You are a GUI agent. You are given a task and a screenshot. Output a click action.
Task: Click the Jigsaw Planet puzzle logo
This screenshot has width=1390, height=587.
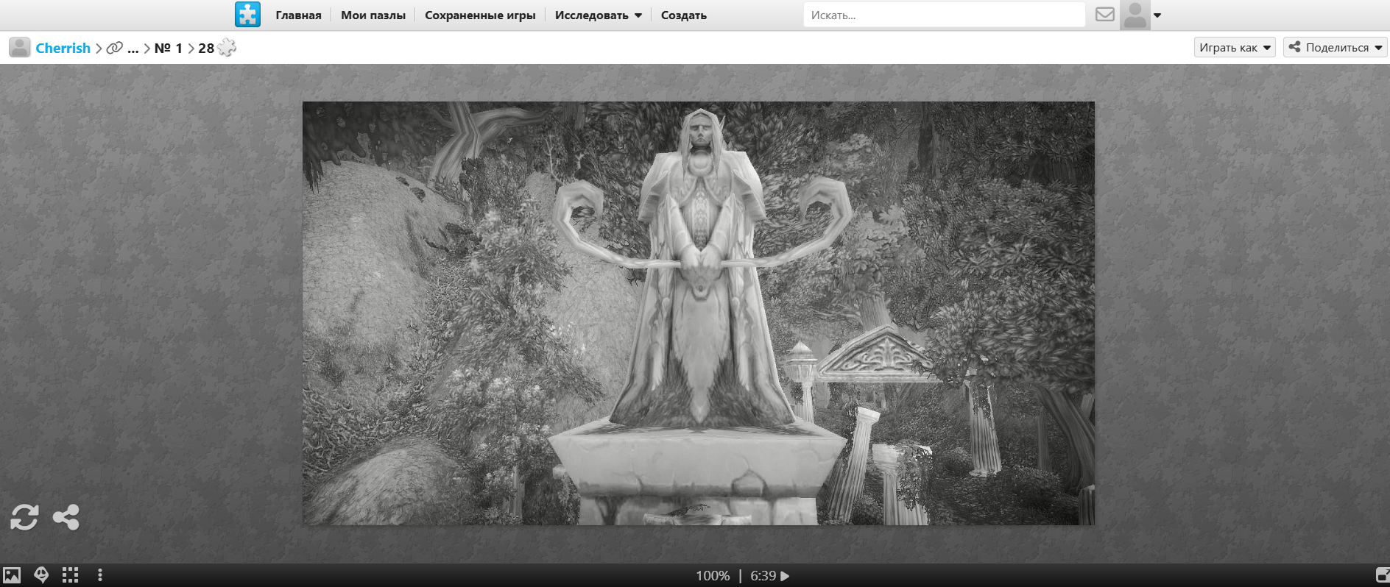(247, 15)
